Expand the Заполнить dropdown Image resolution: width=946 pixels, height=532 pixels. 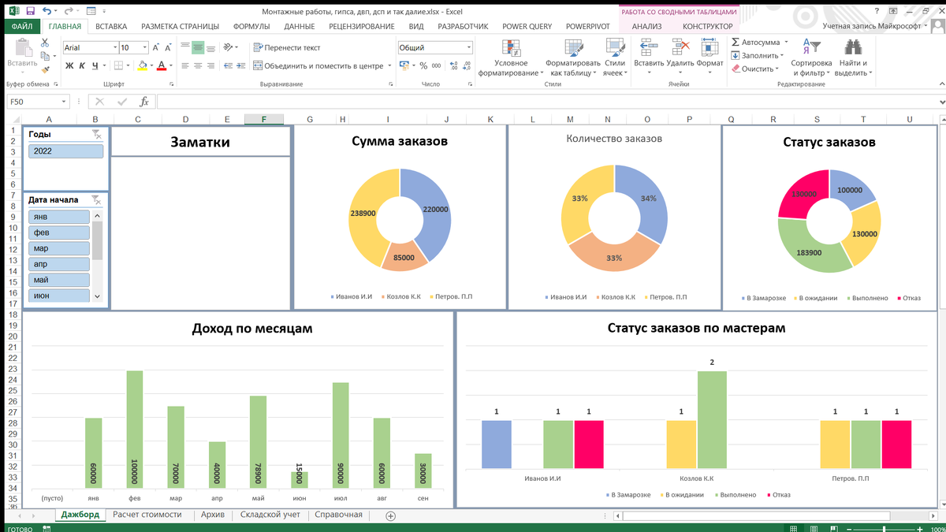782,56
